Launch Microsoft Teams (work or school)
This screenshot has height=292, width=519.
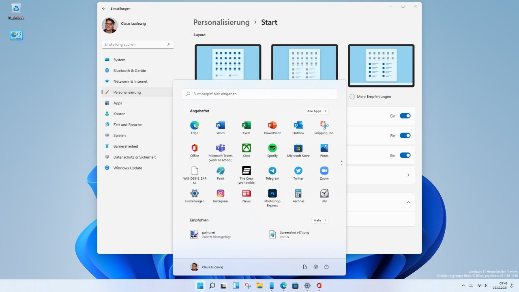[221, 152]
